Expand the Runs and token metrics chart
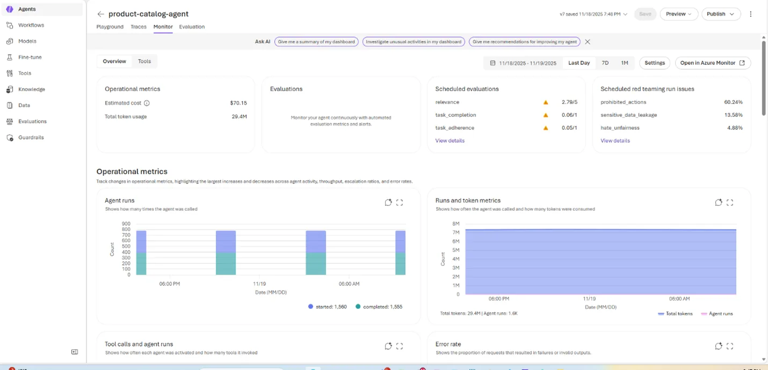The width and height of the screenshot is (768, 370). pyautogui.click(x=730, y=203)
